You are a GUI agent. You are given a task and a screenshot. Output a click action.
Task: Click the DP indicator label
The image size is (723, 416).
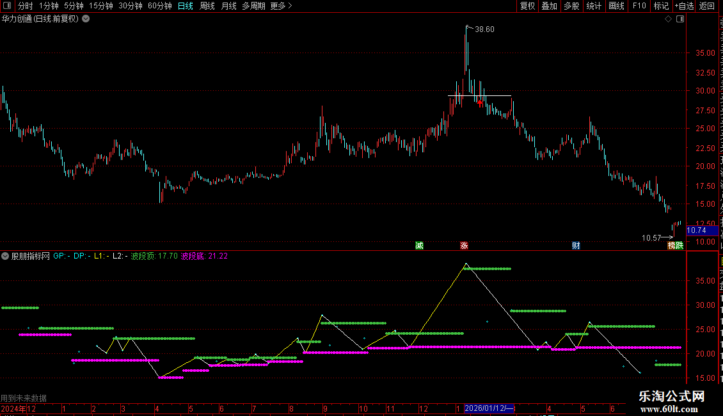click(x=82, y=256)
